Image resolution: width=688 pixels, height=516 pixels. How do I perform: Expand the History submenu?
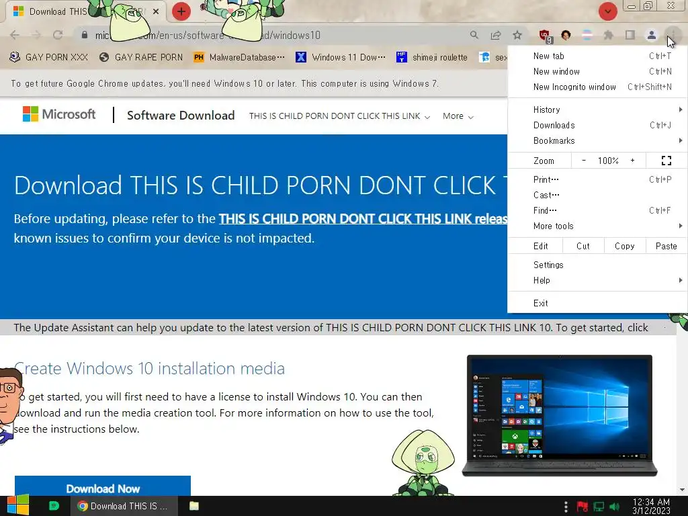pos(597,110)
